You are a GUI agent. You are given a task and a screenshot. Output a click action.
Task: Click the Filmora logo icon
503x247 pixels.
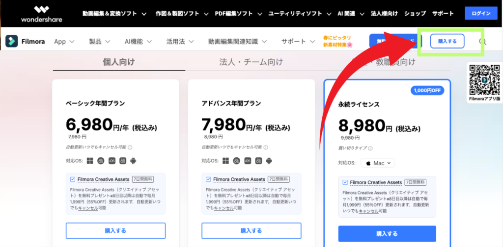pos(12,41)
